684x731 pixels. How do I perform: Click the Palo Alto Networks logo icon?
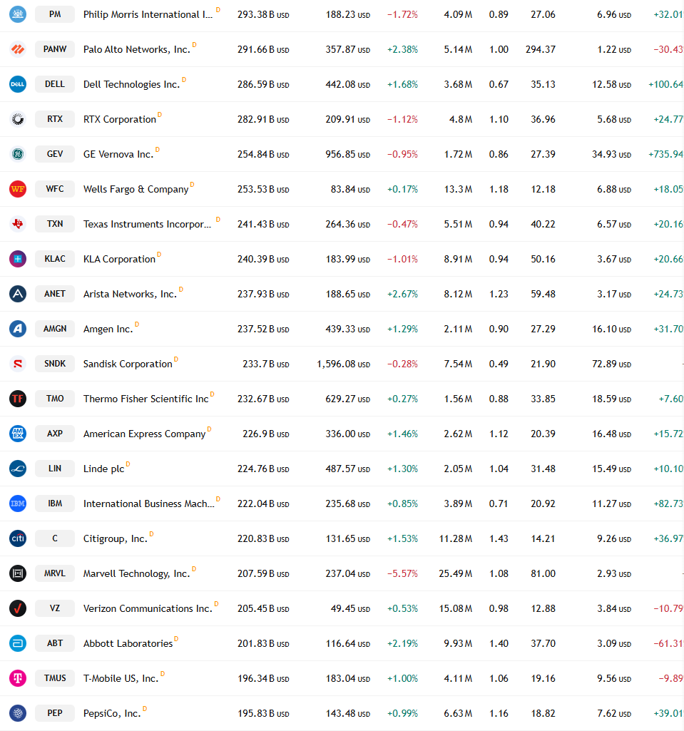pyautogui.click(x=18, y=49)
